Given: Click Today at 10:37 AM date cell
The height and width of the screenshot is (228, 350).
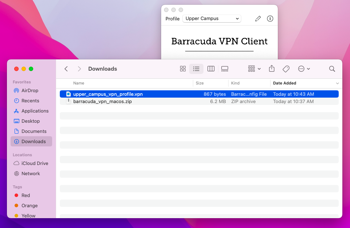Looking at the screenshot, I should 293,102.
